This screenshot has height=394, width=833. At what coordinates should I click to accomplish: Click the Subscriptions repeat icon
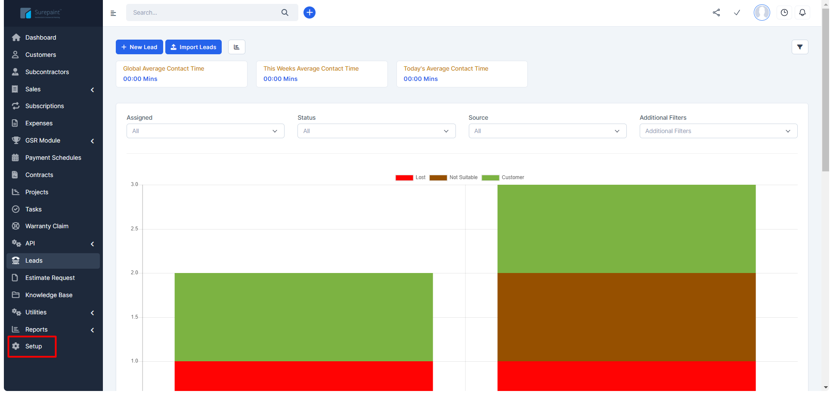16,106
